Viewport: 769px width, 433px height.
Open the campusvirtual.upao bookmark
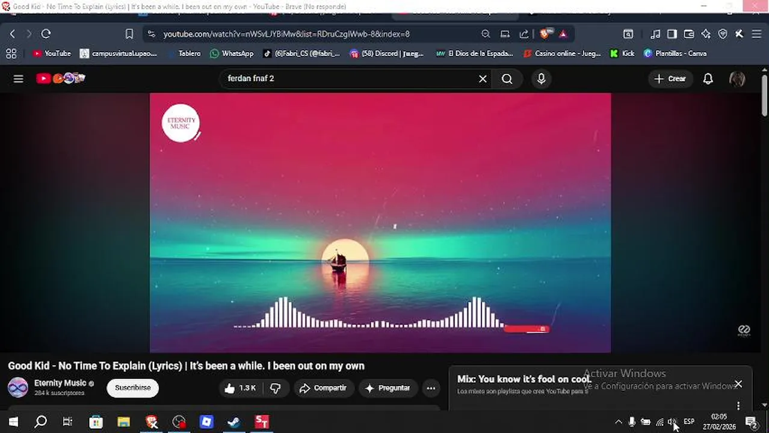pyautogui.click(x=119, y=54)
